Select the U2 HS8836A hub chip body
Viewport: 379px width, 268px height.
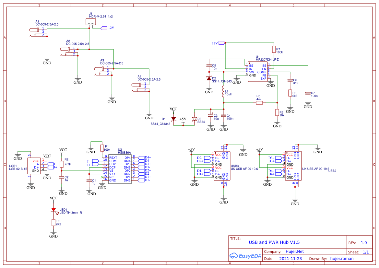[120, 169]
